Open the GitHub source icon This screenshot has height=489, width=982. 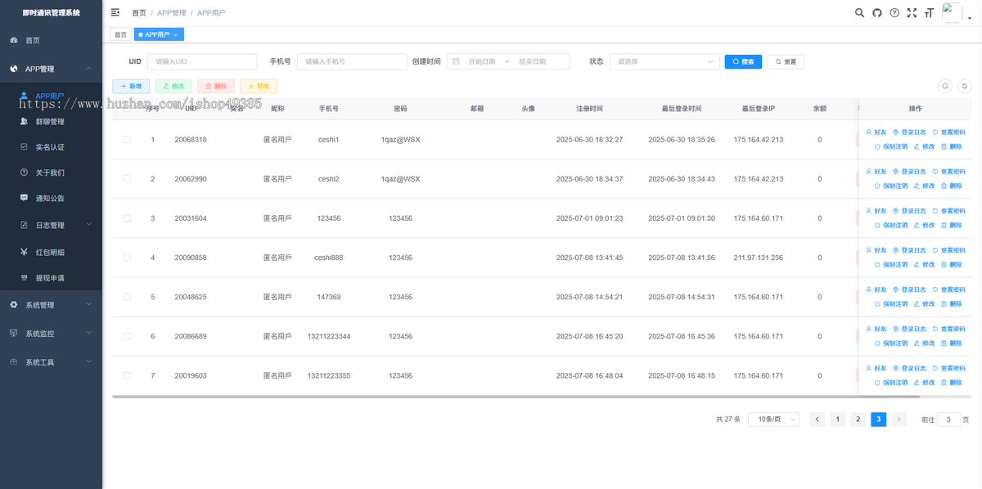click(x=877, y=13)
